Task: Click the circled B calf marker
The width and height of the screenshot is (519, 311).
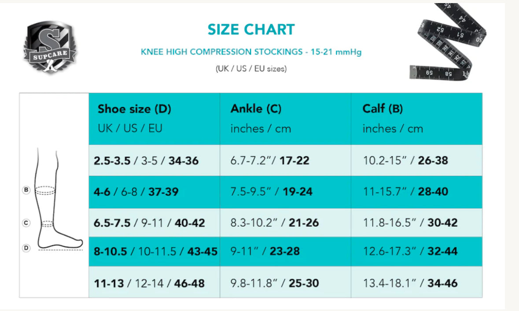Action: 26,190
